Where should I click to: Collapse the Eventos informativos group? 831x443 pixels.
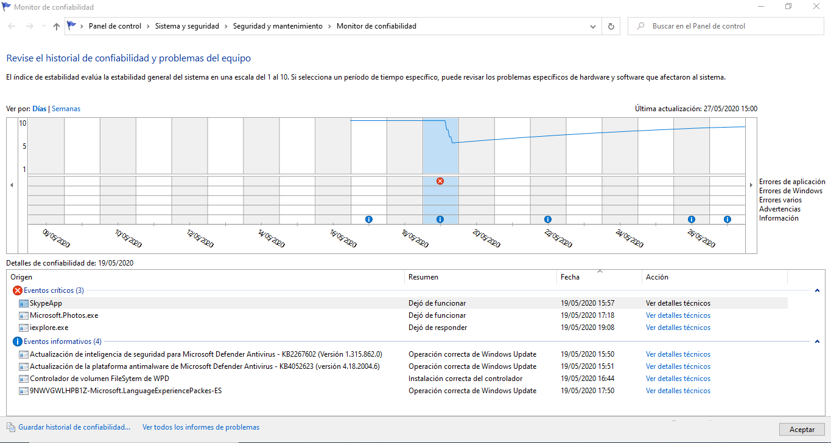point(817,342)
